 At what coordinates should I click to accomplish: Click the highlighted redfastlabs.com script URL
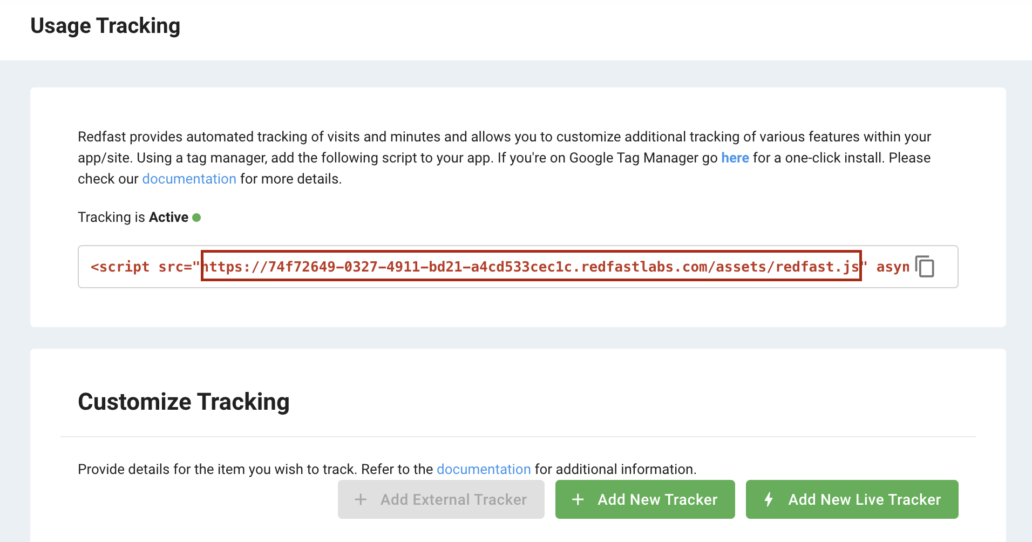(531, 266)
